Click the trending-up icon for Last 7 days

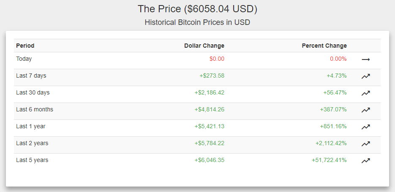[x=365, y=76]
